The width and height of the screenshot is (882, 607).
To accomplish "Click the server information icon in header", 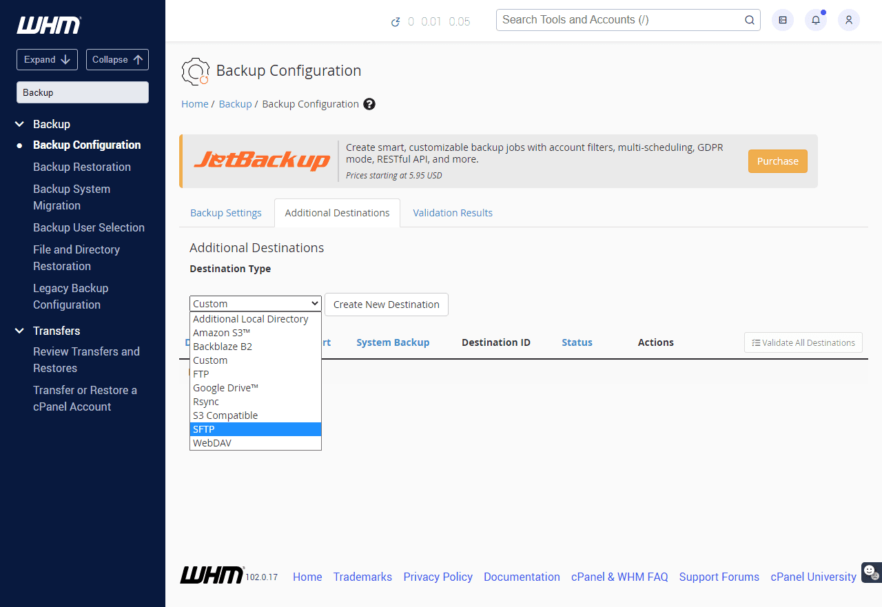I will point(783,20).
